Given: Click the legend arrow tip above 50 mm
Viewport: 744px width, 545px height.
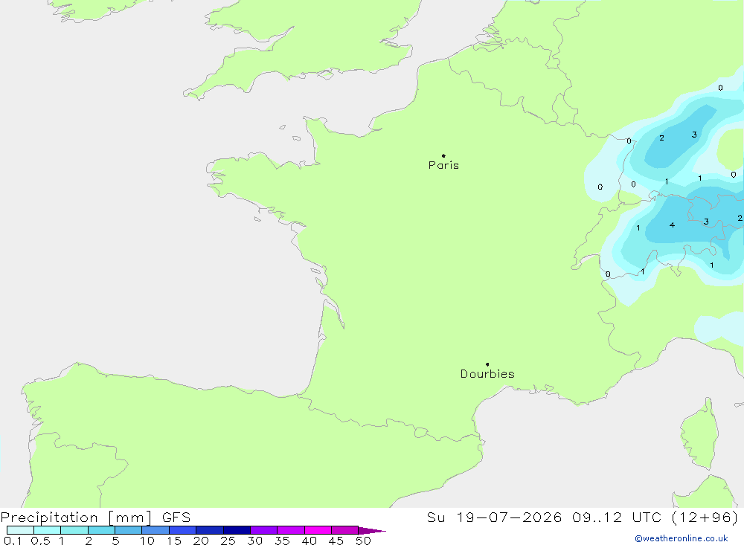Looking at the screenshot, I should tap(372, 530).
